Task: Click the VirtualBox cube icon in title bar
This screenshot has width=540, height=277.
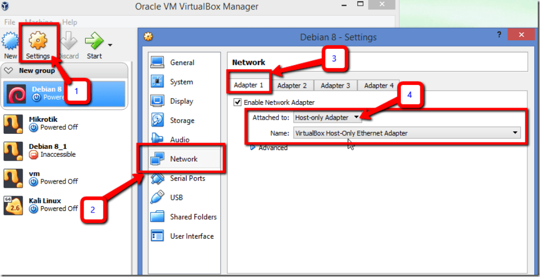Action: (5, 6)
